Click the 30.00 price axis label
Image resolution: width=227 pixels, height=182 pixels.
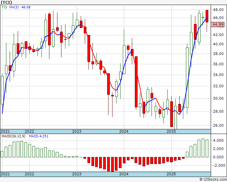coord(218,98)
